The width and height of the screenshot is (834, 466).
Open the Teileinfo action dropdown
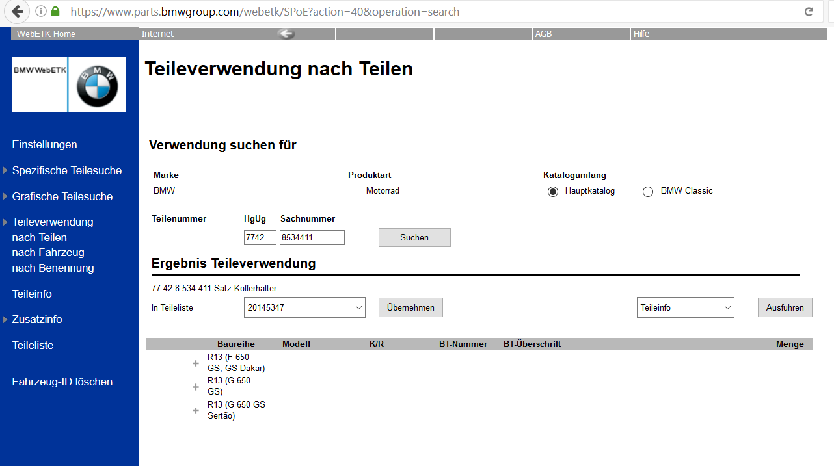685,308
